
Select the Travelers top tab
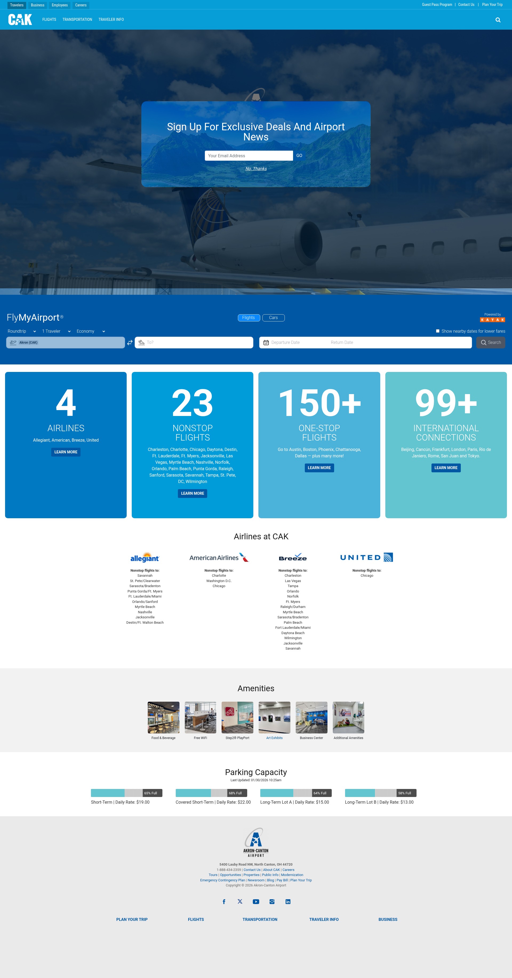(x=17, y=5)
